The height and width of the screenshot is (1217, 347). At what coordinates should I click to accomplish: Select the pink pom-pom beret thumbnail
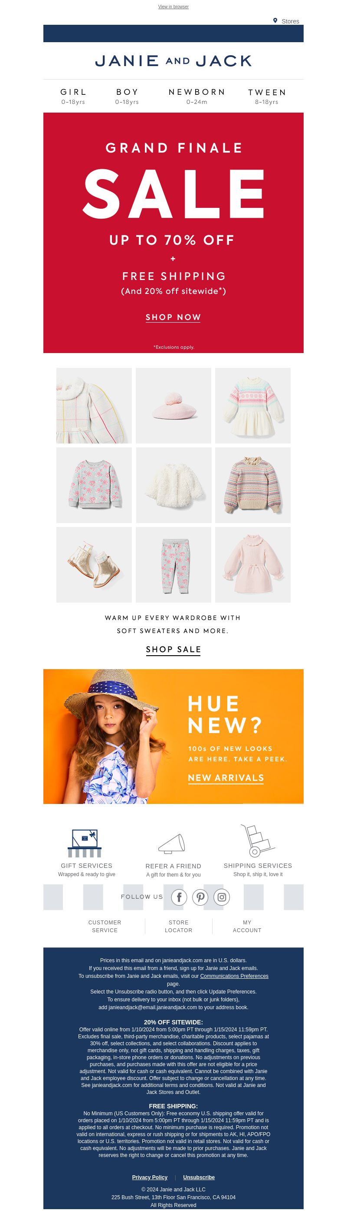click(173, 405)
